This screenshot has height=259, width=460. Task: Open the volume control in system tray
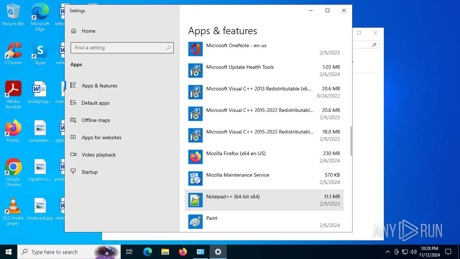tap(414, 252)
